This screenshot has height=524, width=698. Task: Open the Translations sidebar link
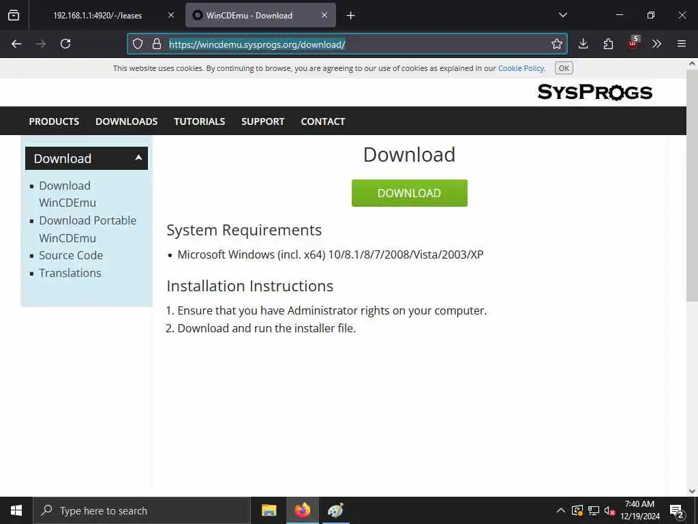tap(70, 273)
